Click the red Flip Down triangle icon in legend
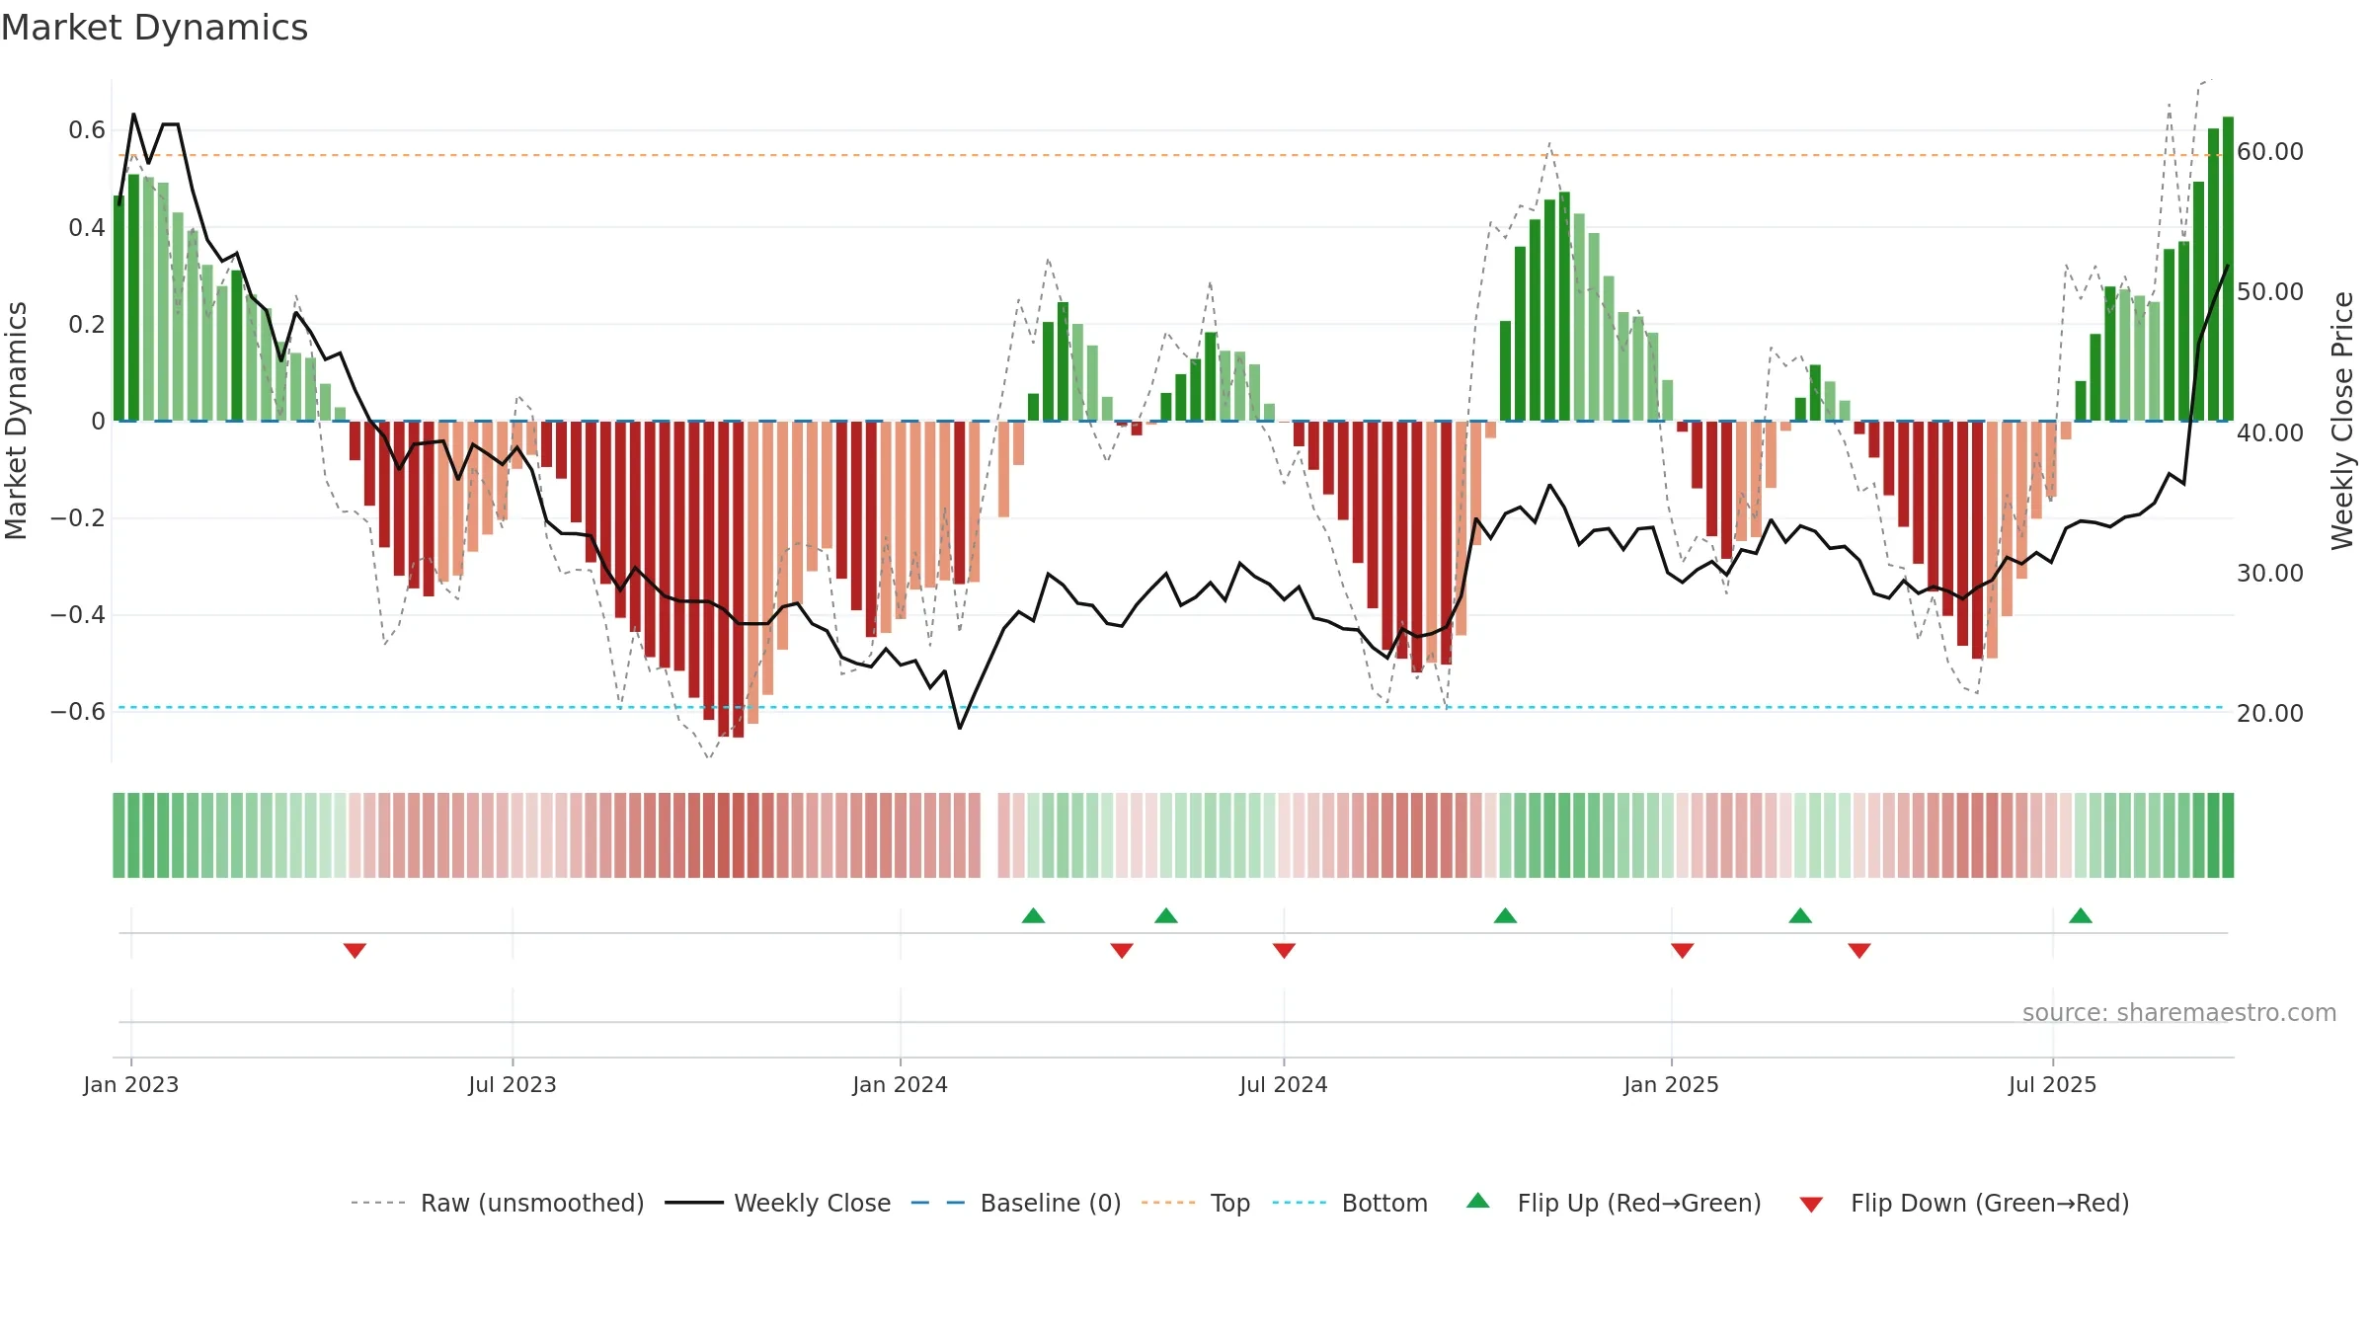 tap(1811, 1205)
